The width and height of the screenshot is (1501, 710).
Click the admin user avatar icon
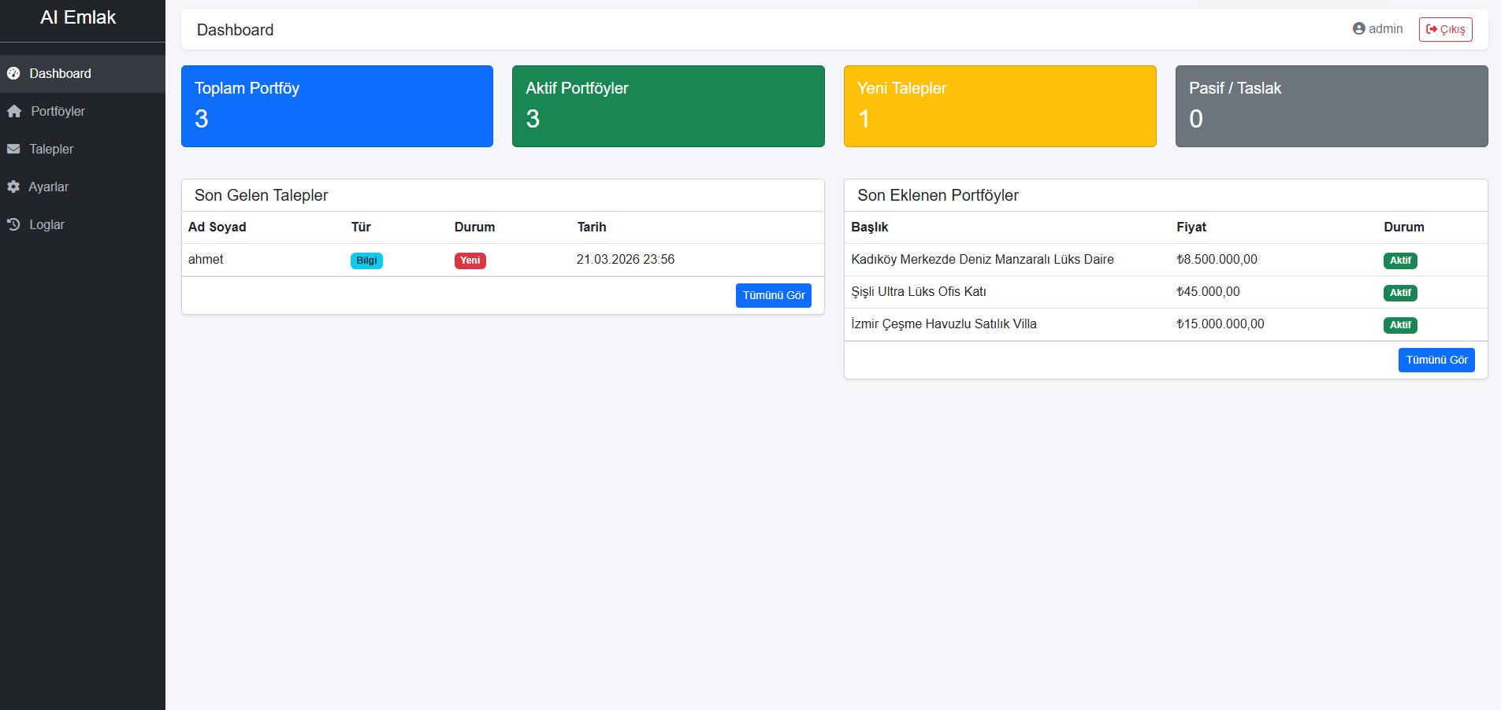[x=1358, y=28]
